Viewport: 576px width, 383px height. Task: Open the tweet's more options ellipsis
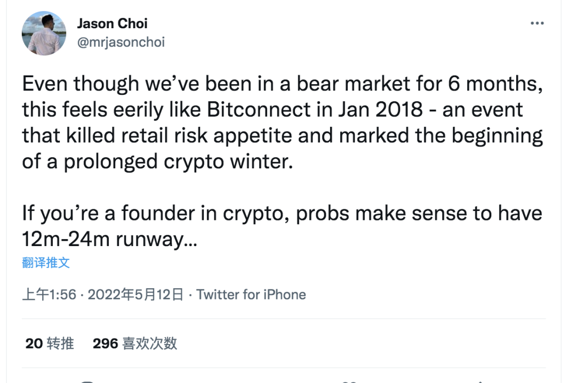click(537, 25)
